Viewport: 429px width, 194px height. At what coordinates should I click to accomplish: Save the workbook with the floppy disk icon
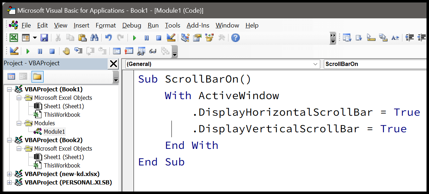[x=44, y=38]
